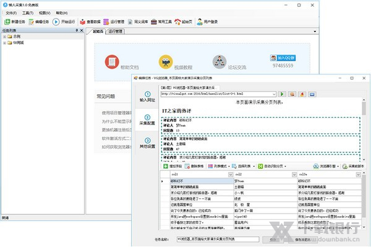Click the URL address text field

216,94
